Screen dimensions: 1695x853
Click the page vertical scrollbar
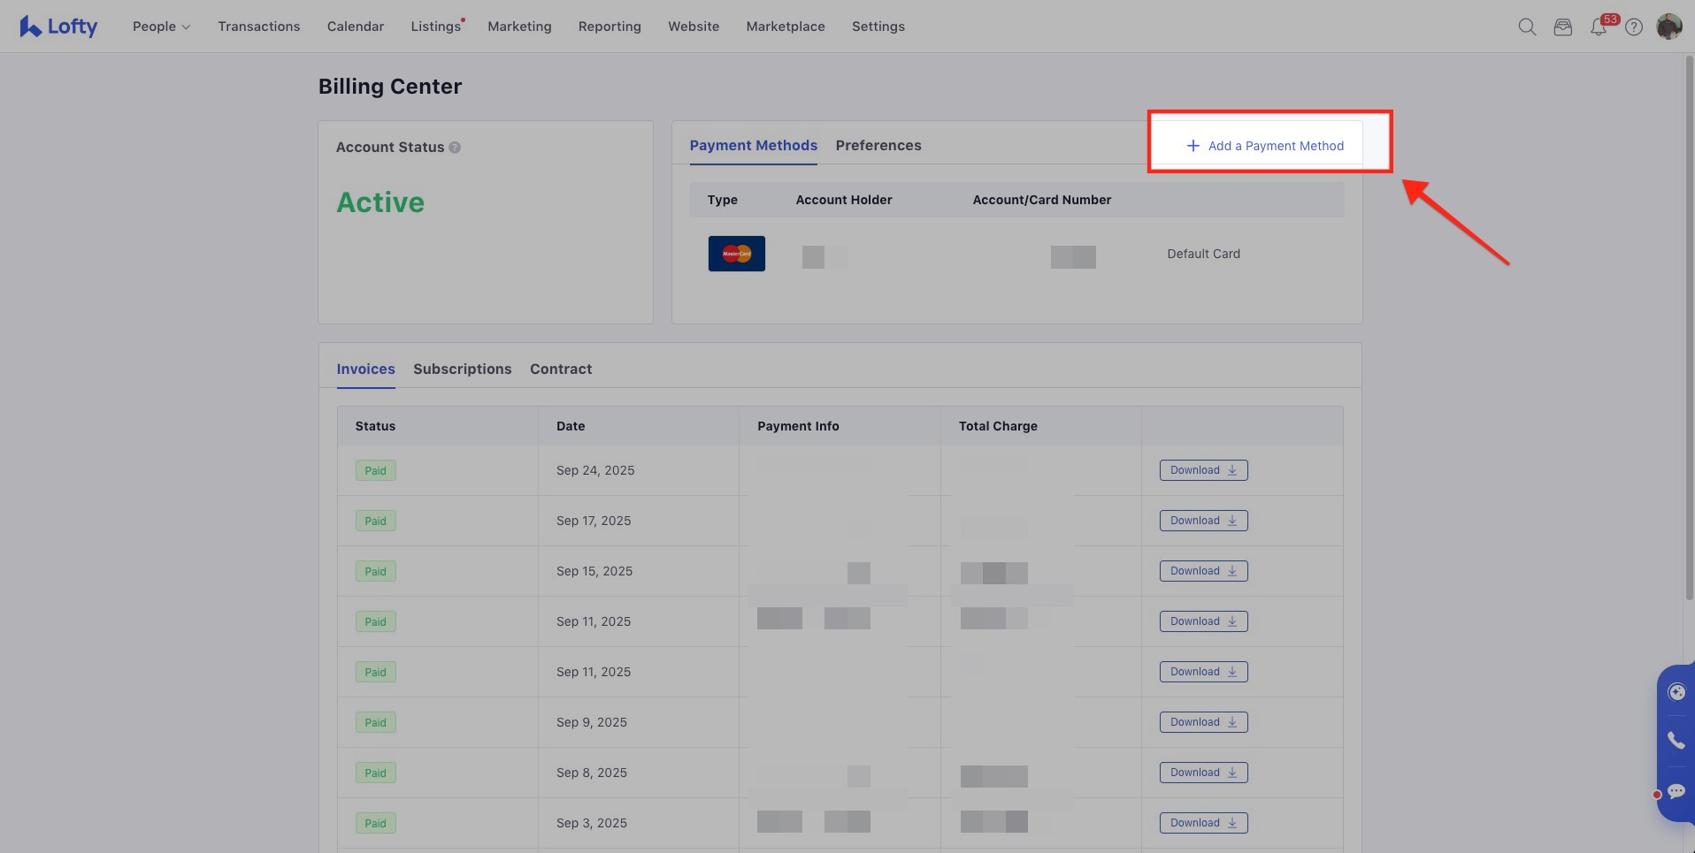[x=1689, y=327]
